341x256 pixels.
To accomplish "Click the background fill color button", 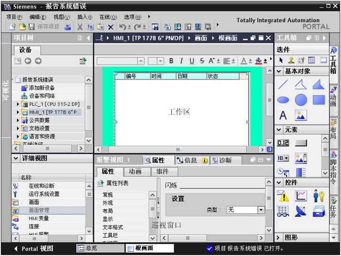I will pyautogui.click(x=258, y=61).
